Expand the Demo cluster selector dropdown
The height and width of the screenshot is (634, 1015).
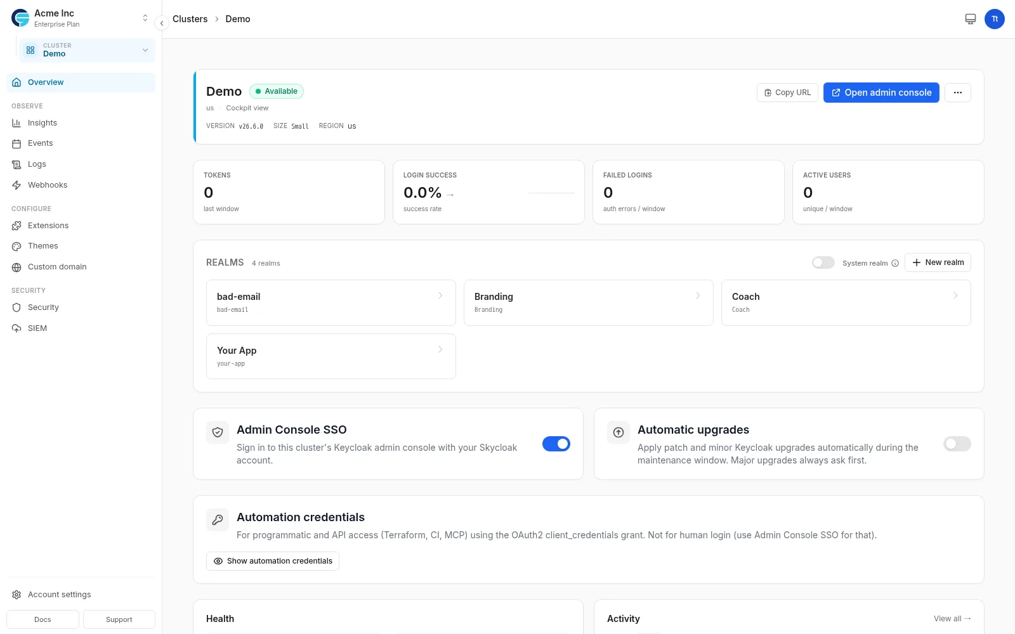[87, 50]
